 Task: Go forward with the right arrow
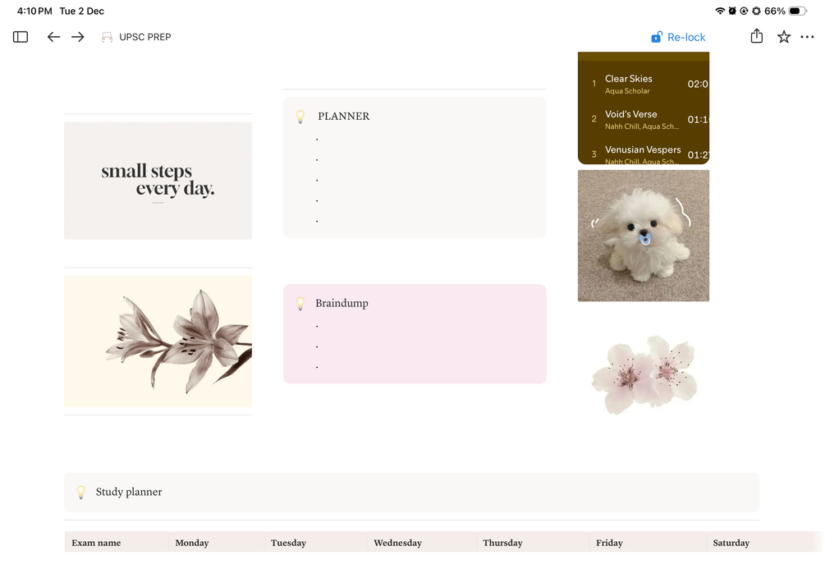coord(78,37)
